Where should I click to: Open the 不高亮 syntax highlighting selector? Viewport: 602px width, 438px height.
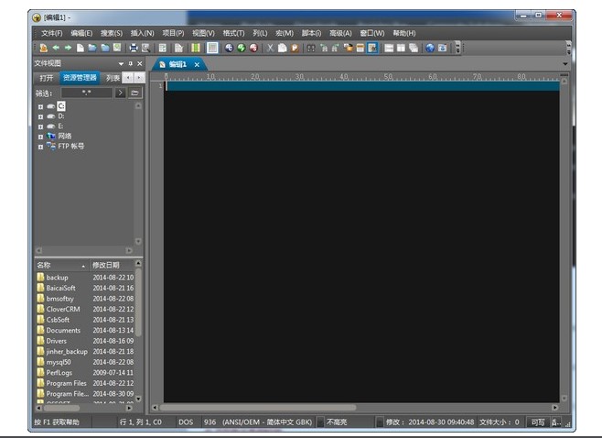337,422
